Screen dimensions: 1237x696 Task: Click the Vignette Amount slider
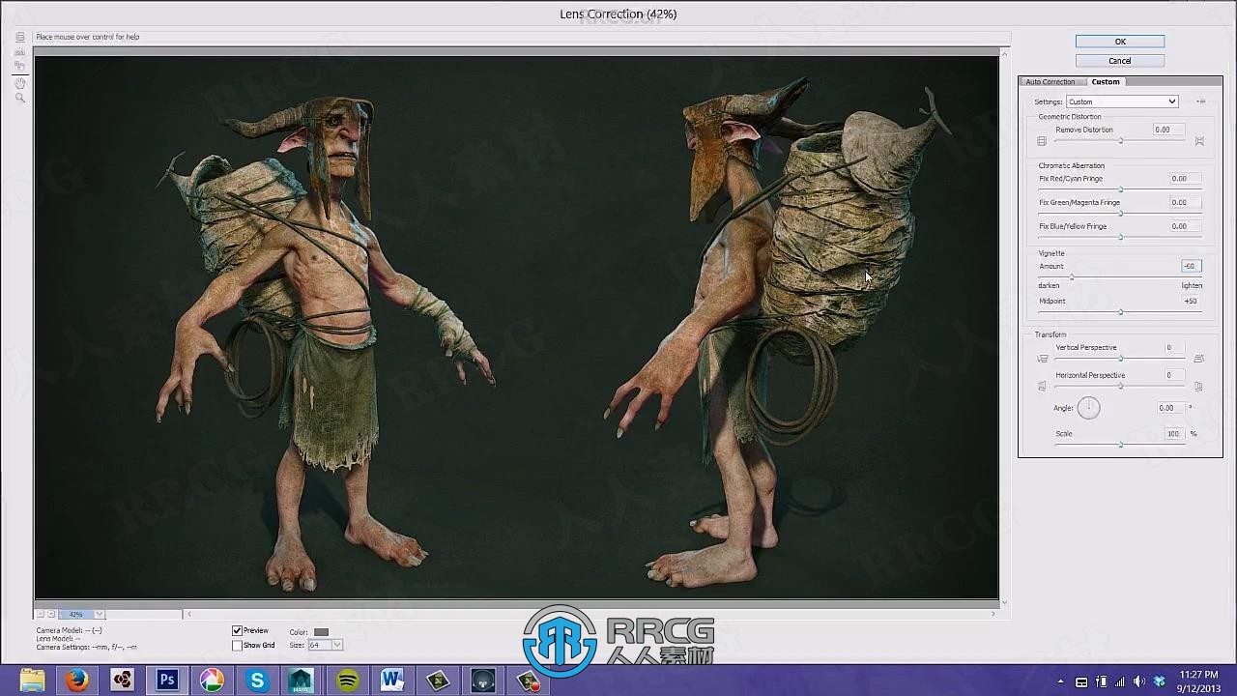coord(1120,277)
